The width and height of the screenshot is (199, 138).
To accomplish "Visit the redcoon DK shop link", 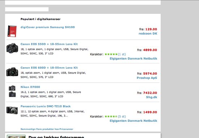I will pyautogui.click(x=148, y=34).
